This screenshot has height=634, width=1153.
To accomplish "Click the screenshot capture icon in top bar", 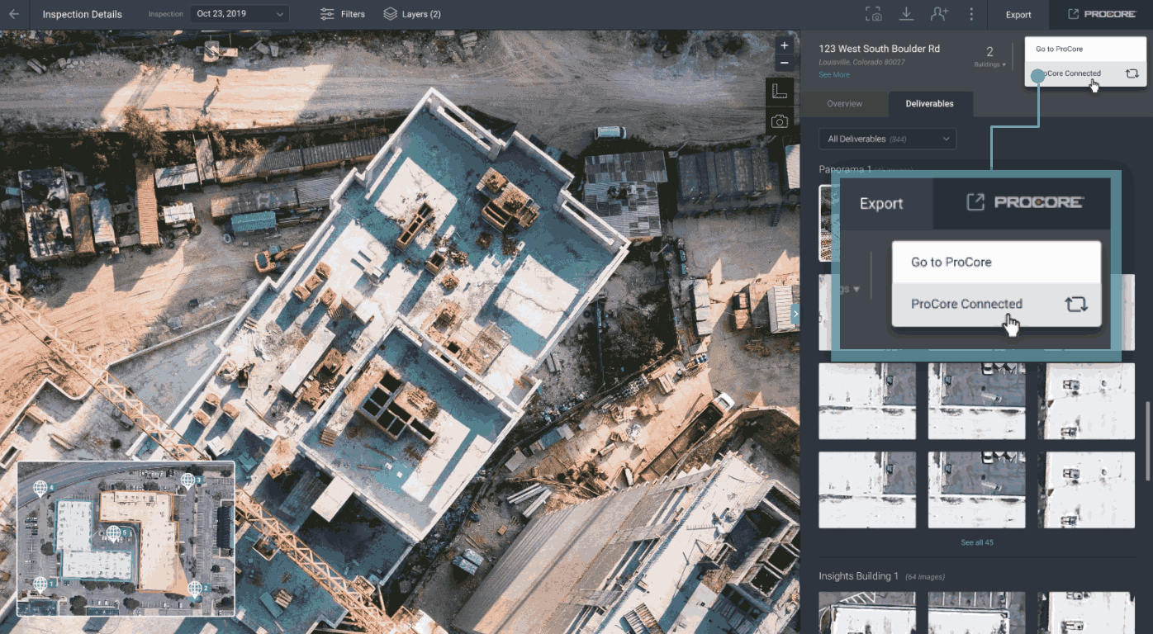I will tap(873, 14).
